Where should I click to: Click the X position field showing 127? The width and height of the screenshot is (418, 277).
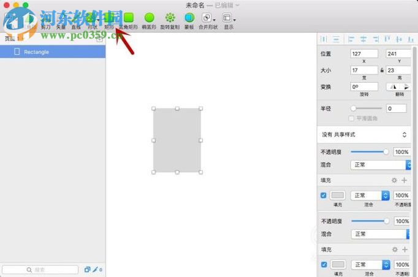point(364,53)
